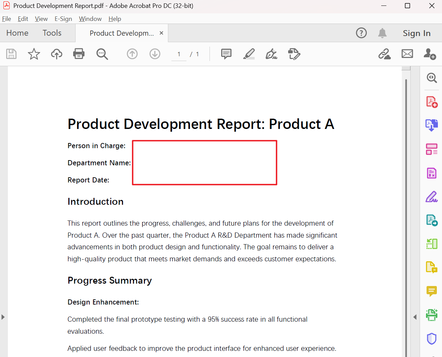Click the Sign In button
This screenshot has width=442, height=357.
click(417, 33)
